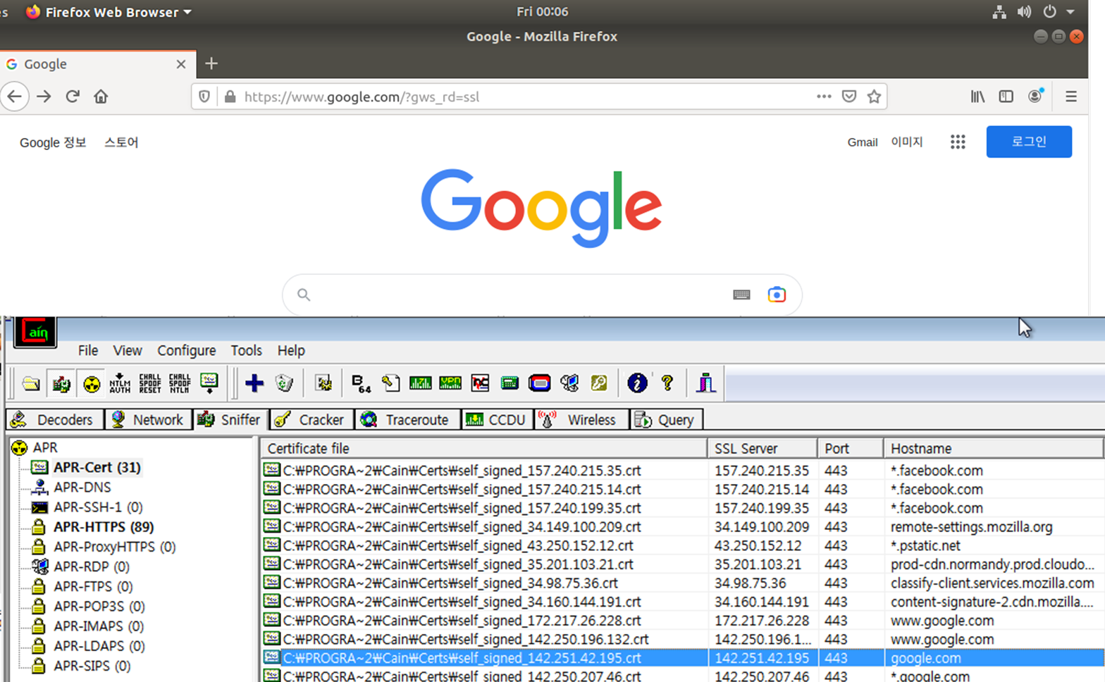This screenshot has height=682, width=1105.
Task: Open the green hash calculator icon
Action: click(510, 383)
